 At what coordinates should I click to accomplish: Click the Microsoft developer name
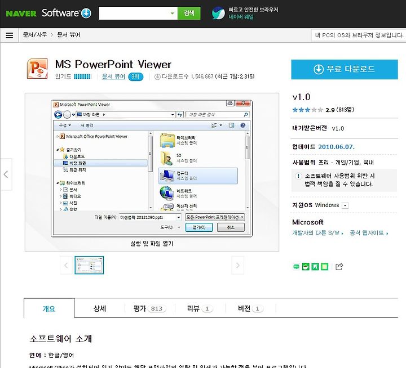(308, 222)
